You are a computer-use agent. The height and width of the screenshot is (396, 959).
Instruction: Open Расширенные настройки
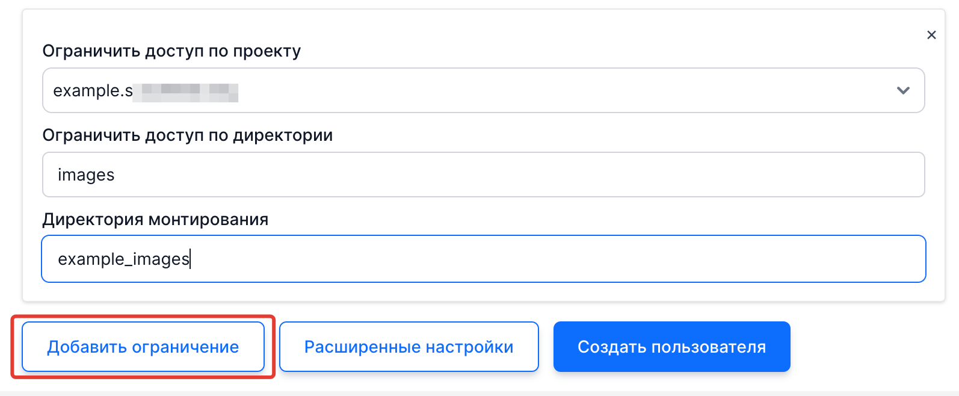[x=409, y=347]
